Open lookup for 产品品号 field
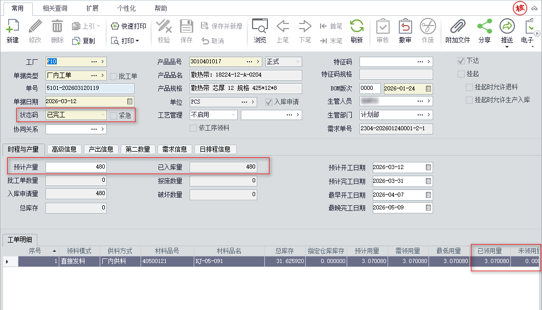 coord(250,61)
